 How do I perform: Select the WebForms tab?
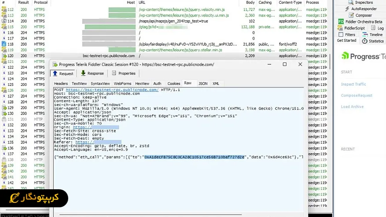click(122, 84)
